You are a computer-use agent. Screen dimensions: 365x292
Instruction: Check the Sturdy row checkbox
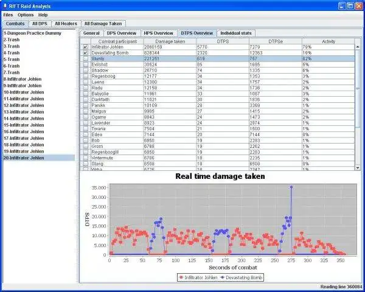pyautogui.click(x=86, y=58)
